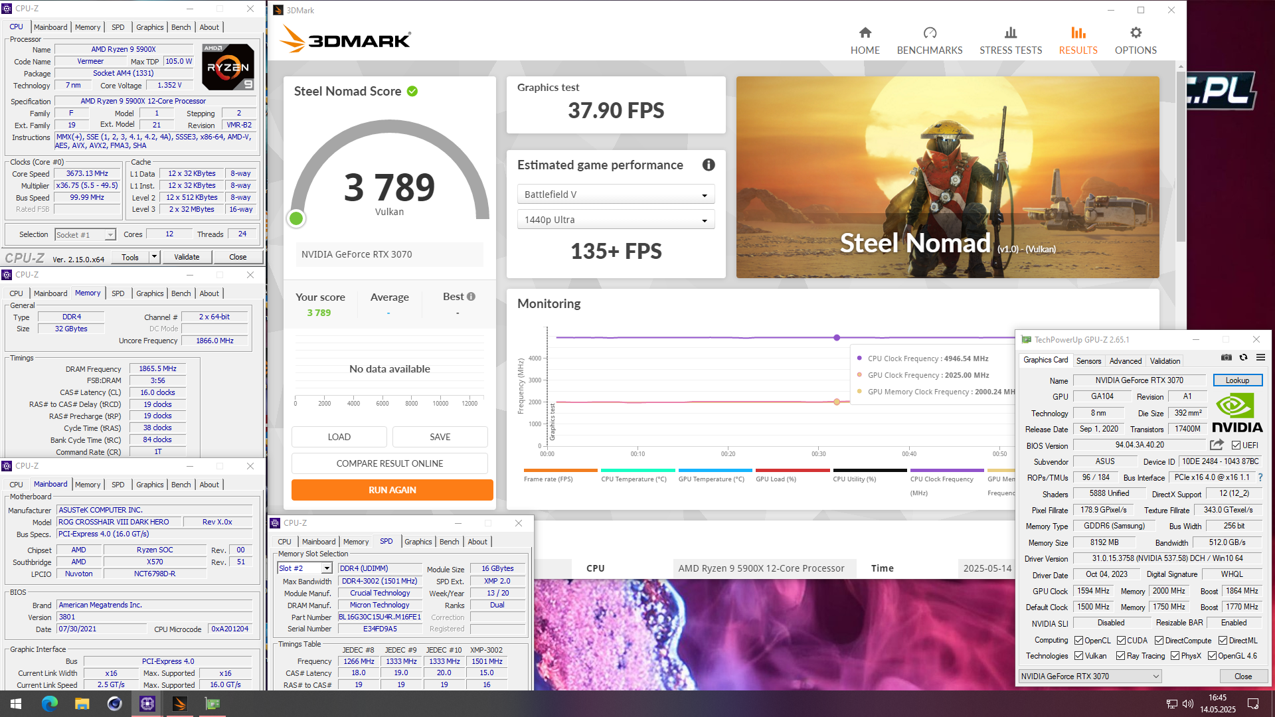
Task: Open GPU-Z hamburger menu
Action: (x=1260, y=357)
